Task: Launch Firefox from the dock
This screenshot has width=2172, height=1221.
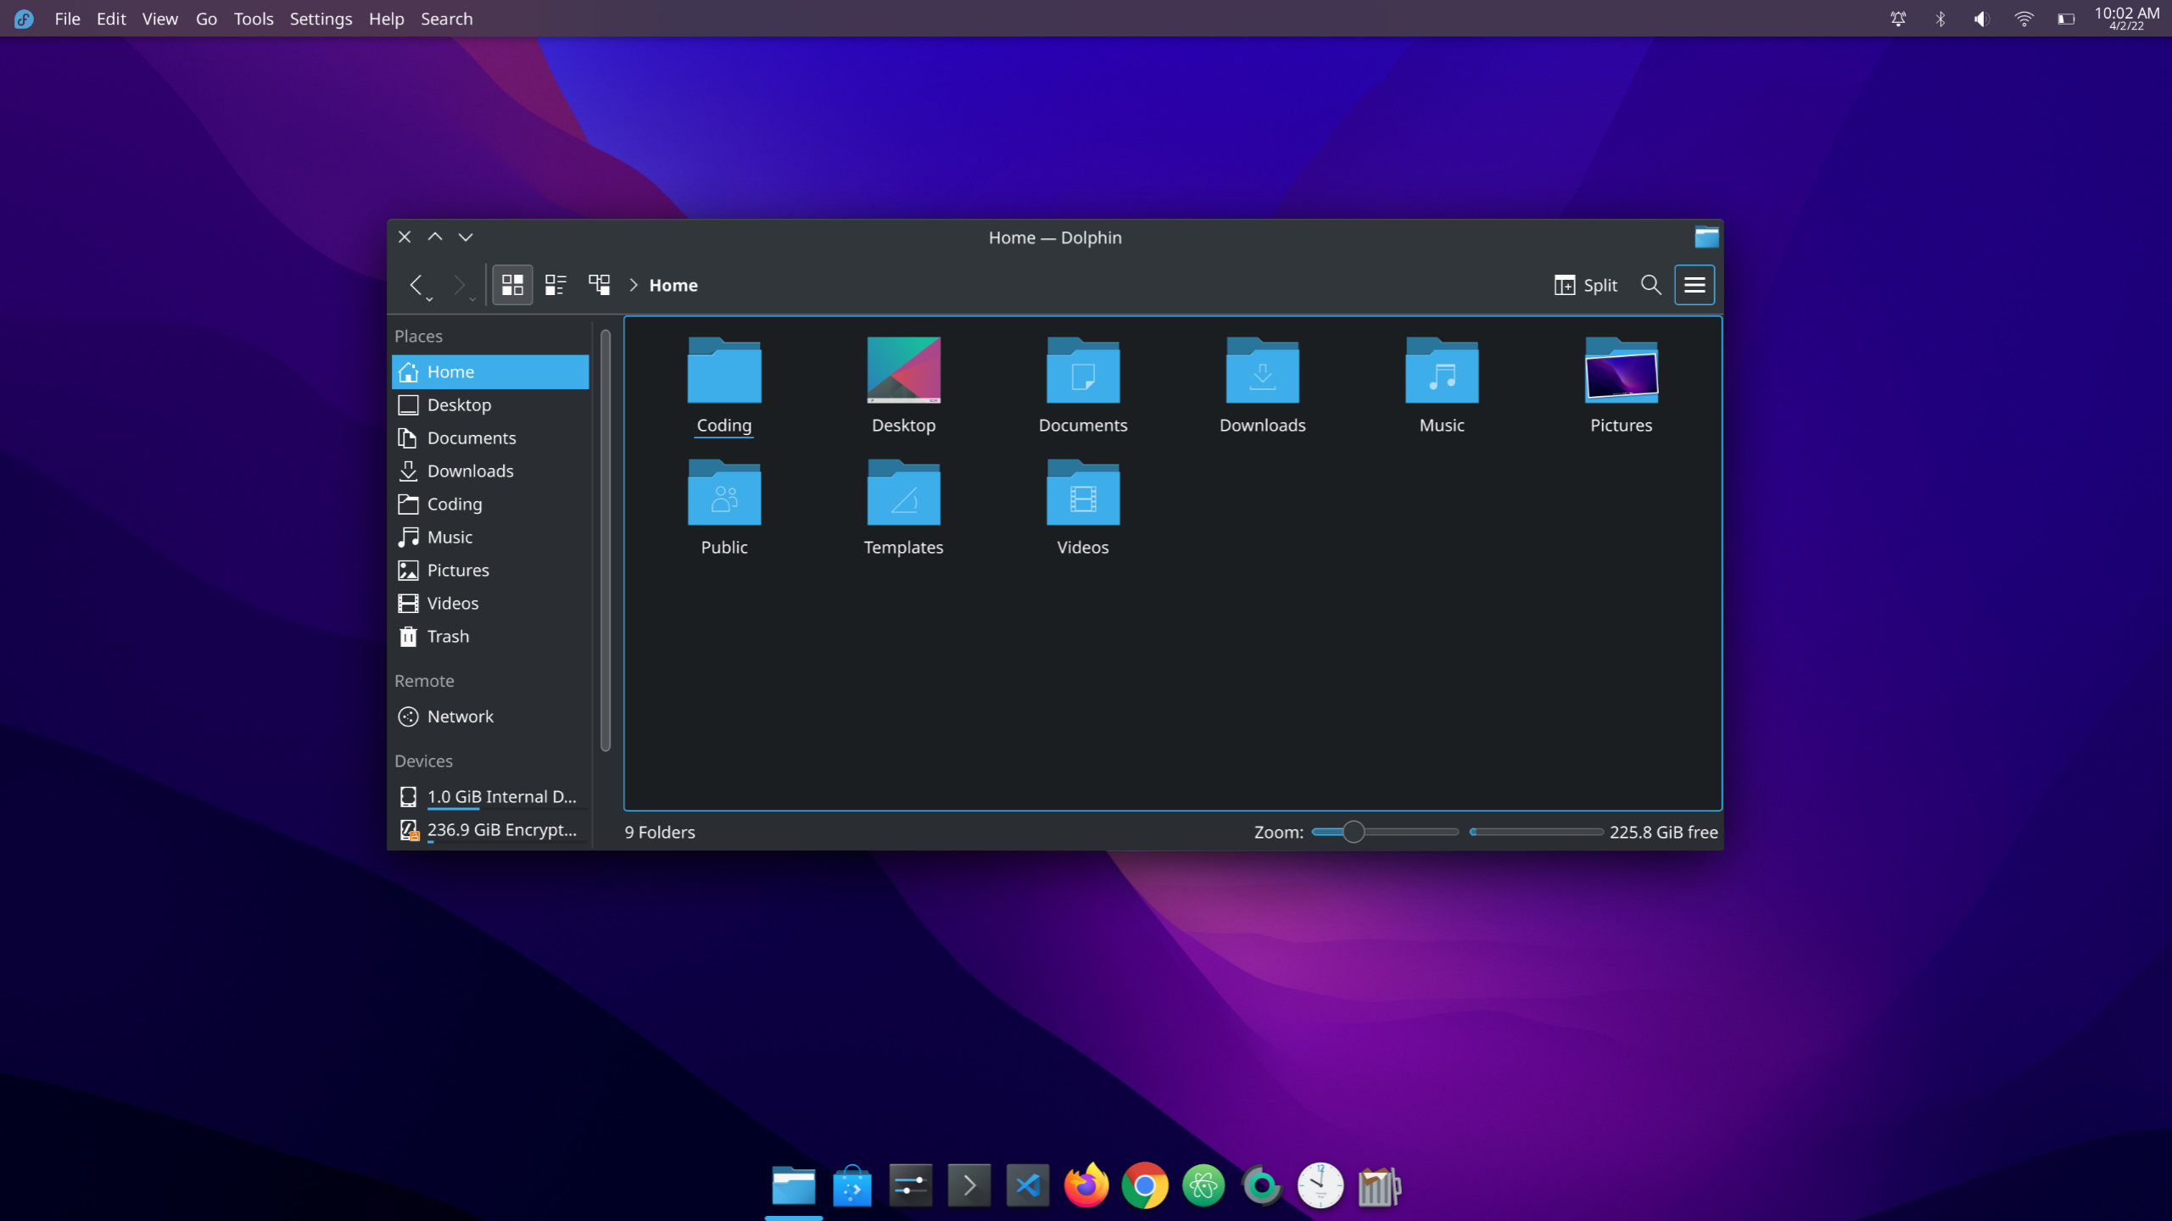Action: [x=1086, y=1185]
